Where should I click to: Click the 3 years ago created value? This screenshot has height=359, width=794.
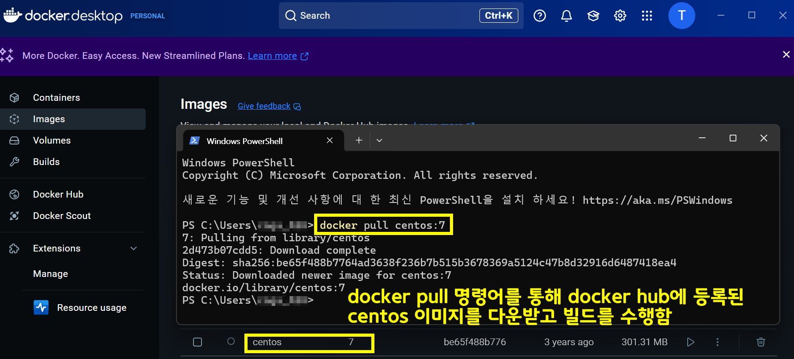click(x=569, y=342)
